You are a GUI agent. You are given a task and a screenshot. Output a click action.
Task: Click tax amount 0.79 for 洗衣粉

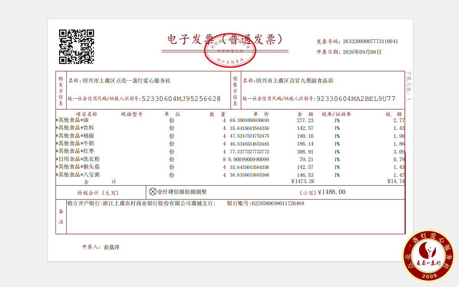point(399,159)
